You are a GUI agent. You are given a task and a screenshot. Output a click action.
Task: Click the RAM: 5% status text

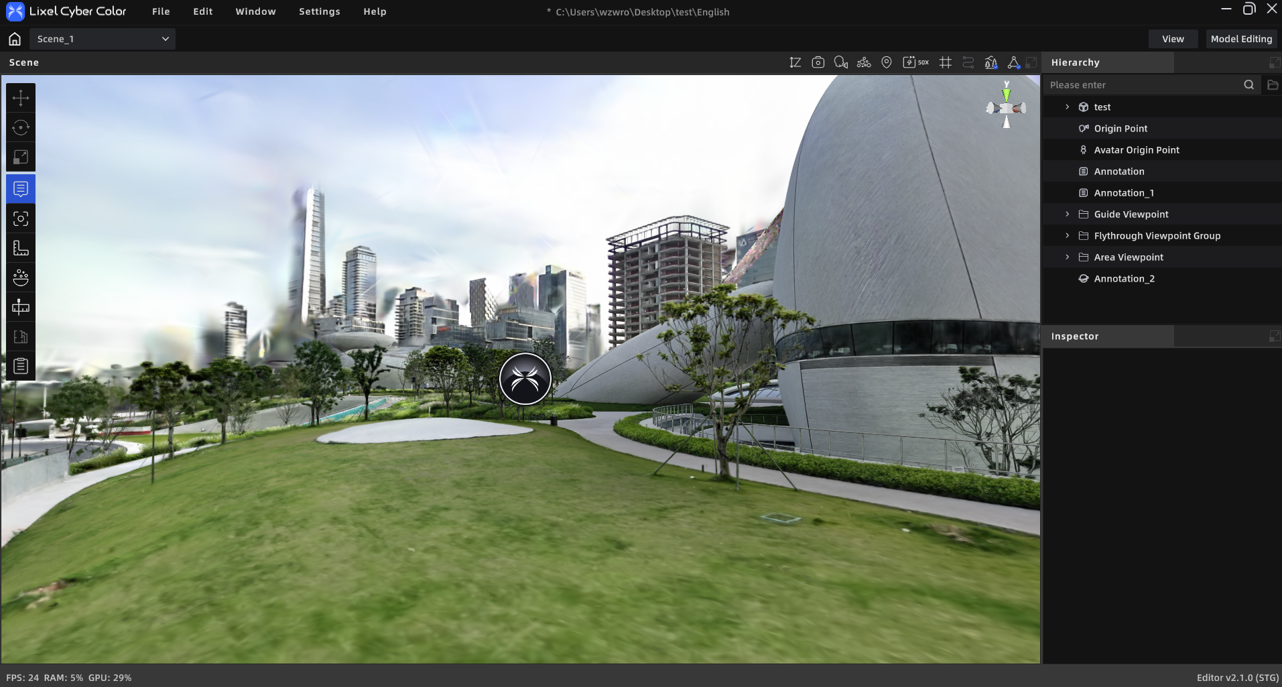tap(64, 678)
